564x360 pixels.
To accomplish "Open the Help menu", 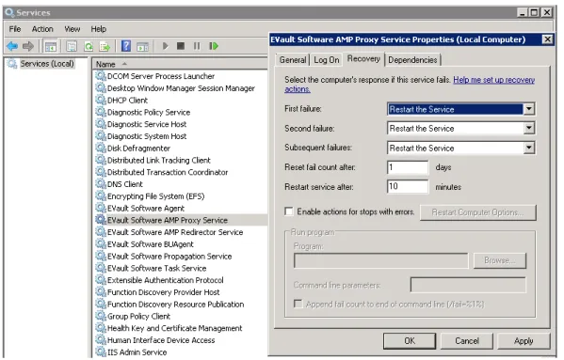I will point(98,29).
